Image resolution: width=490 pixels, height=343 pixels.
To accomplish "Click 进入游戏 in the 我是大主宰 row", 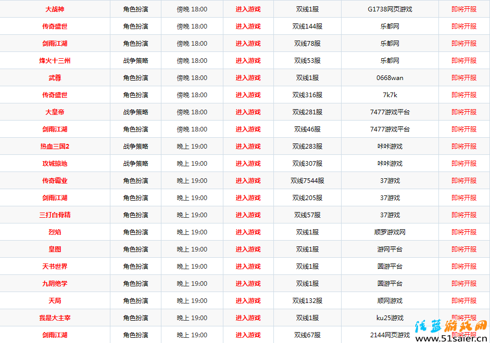I will tap(248, 318).
